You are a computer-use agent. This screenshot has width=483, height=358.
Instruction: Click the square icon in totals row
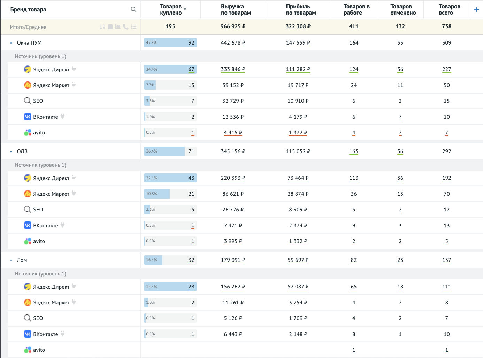tap(110, 27)
